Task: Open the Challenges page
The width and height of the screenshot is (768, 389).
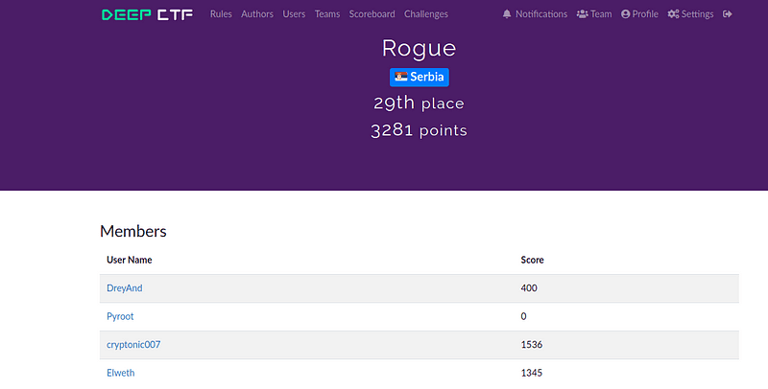Action: coord(426,14)
